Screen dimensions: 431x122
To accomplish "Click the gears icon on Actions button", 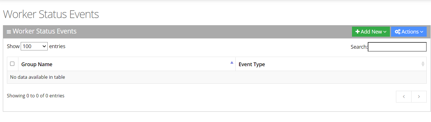I will click(398, 32).
